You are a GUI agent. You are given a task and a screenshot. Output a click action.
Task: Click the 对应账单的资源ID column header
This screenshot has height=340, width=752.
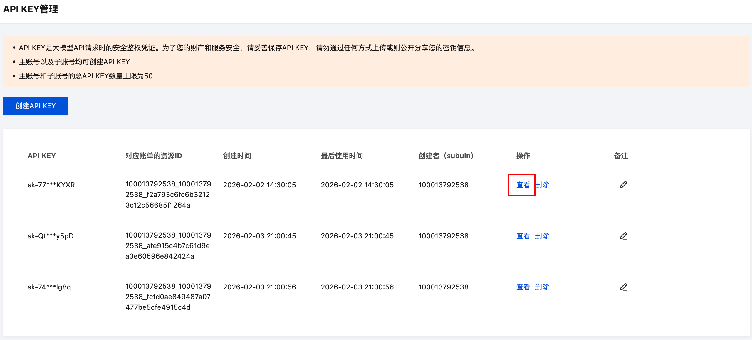(154, 156)
